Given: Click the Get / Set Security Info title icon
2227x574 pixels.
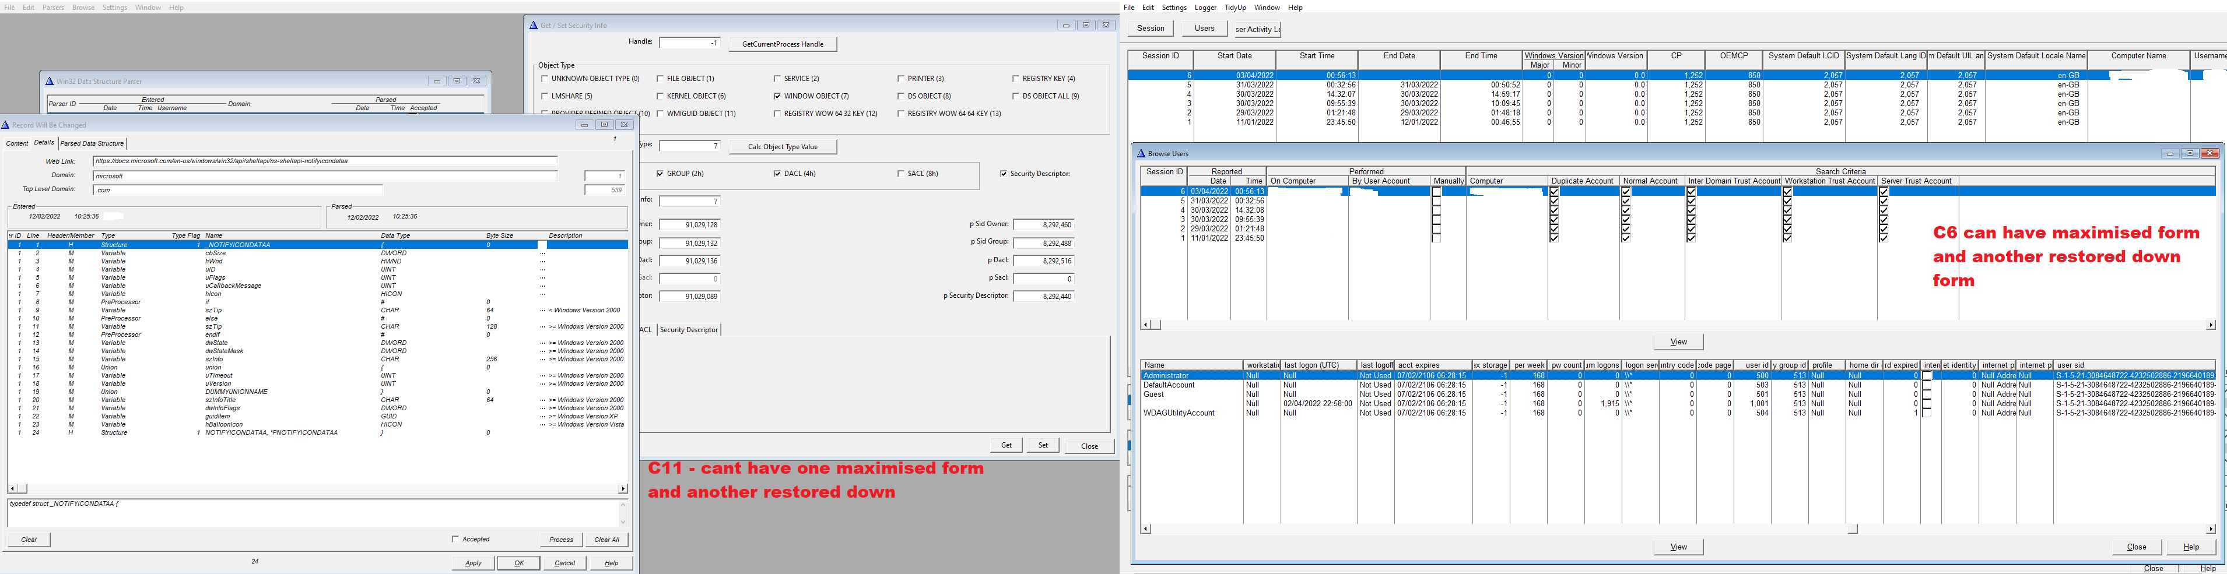Looking at the screenshot, I should click(534, 26).
